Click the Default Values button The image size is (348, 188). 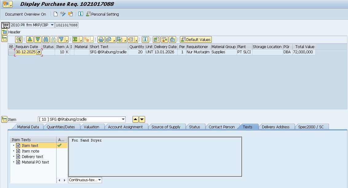[x=196, y=39]
